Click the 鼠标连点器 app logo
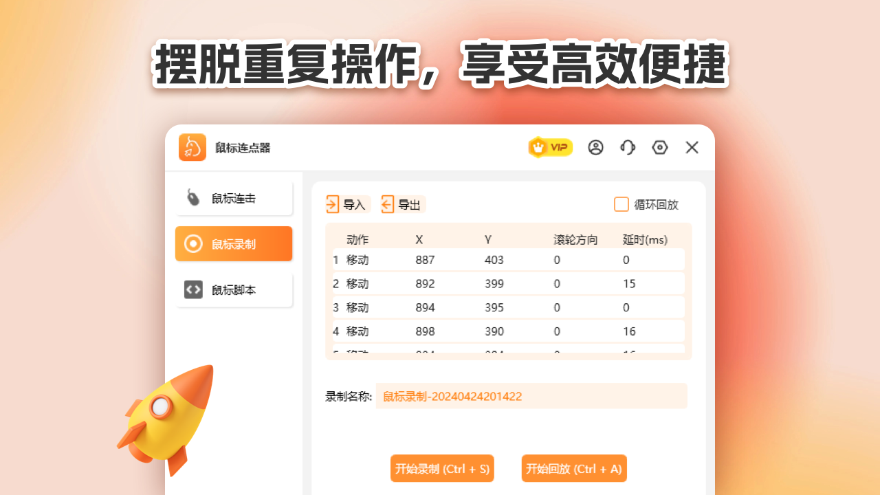Image resolution: width=880 pixels, height=495 pixels. (192, 147)
